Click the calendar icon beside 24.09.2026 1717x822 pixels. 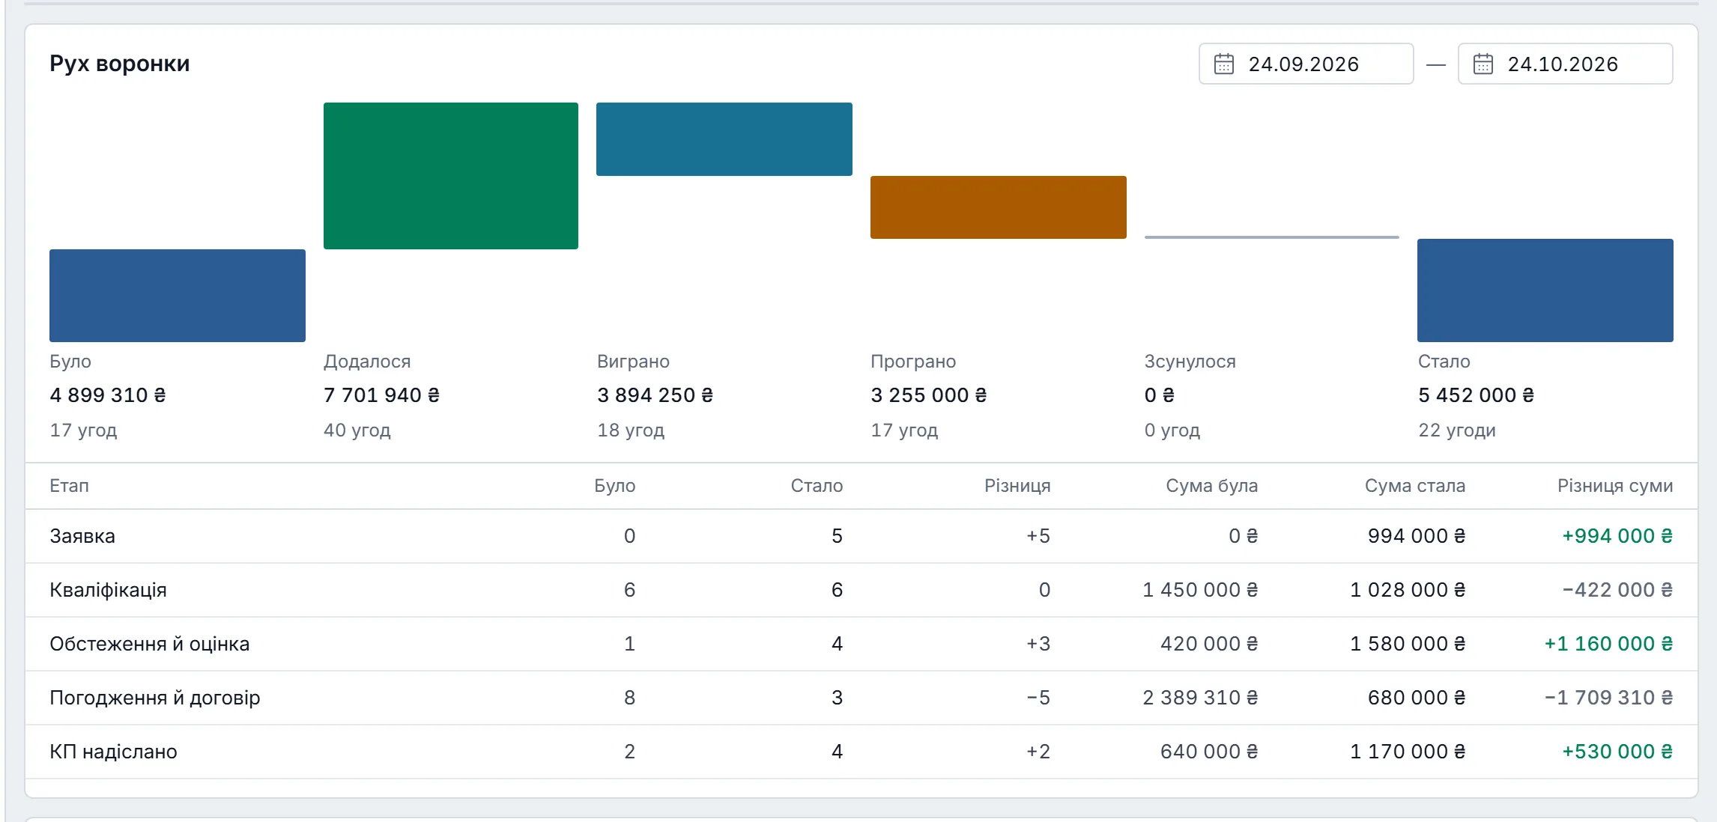click(1223, 64)
